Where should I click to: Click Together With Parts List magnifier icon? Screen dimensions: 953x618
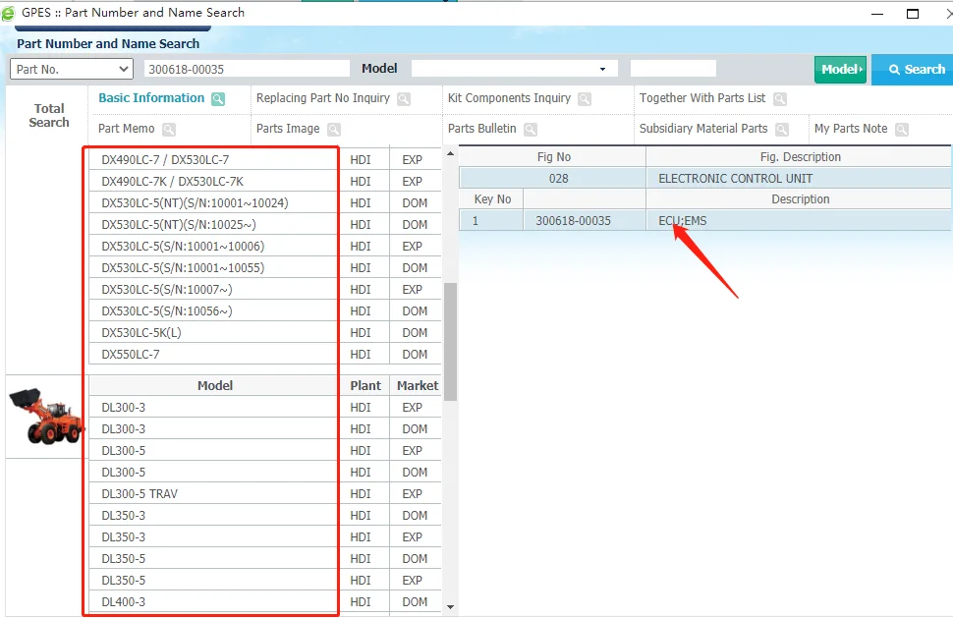780,99
